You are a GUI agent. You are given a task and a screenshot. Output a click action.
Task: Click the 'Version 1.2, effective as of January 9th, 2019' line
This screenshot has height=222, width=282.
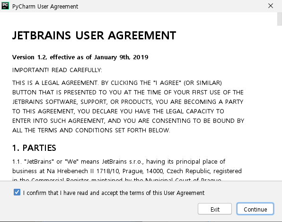(x=80, y=57)
